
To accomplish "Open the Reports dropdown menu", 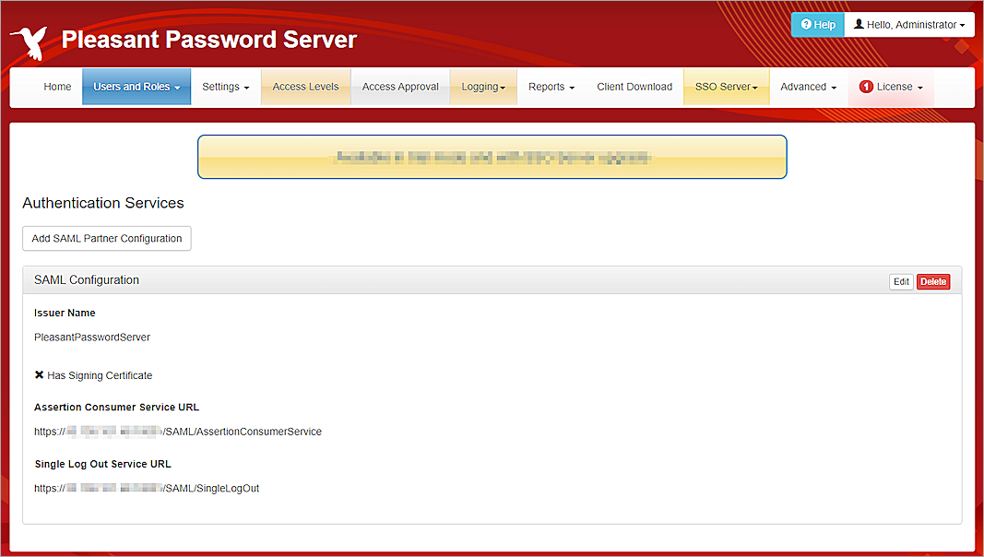I will 551,87.
